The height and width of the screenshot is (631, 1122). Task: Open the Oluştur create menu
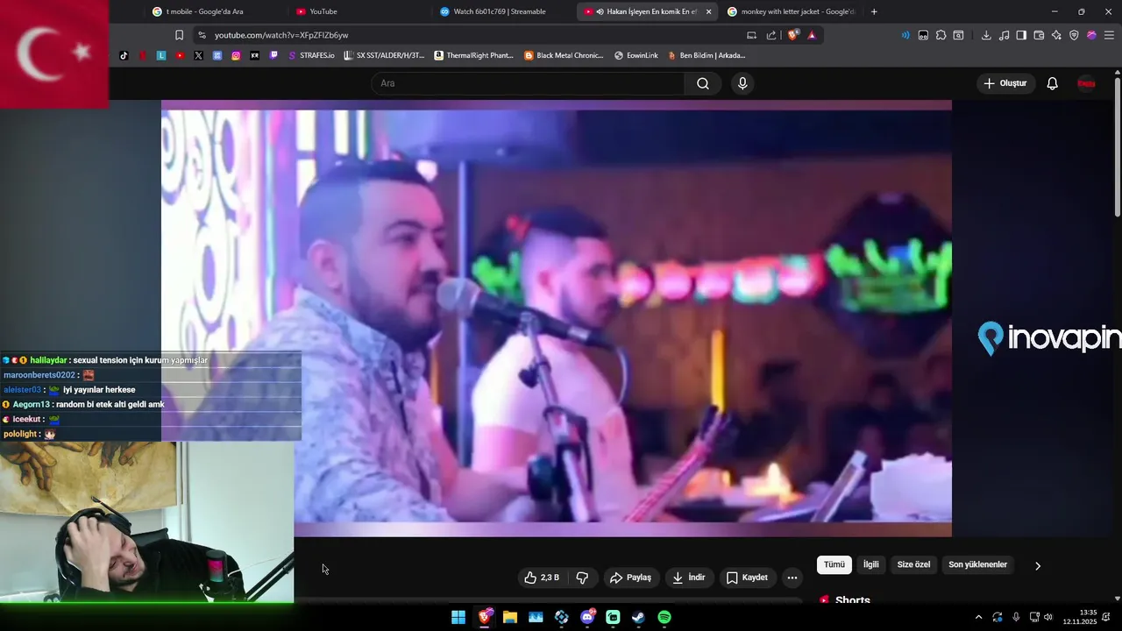click(1005, 83)
